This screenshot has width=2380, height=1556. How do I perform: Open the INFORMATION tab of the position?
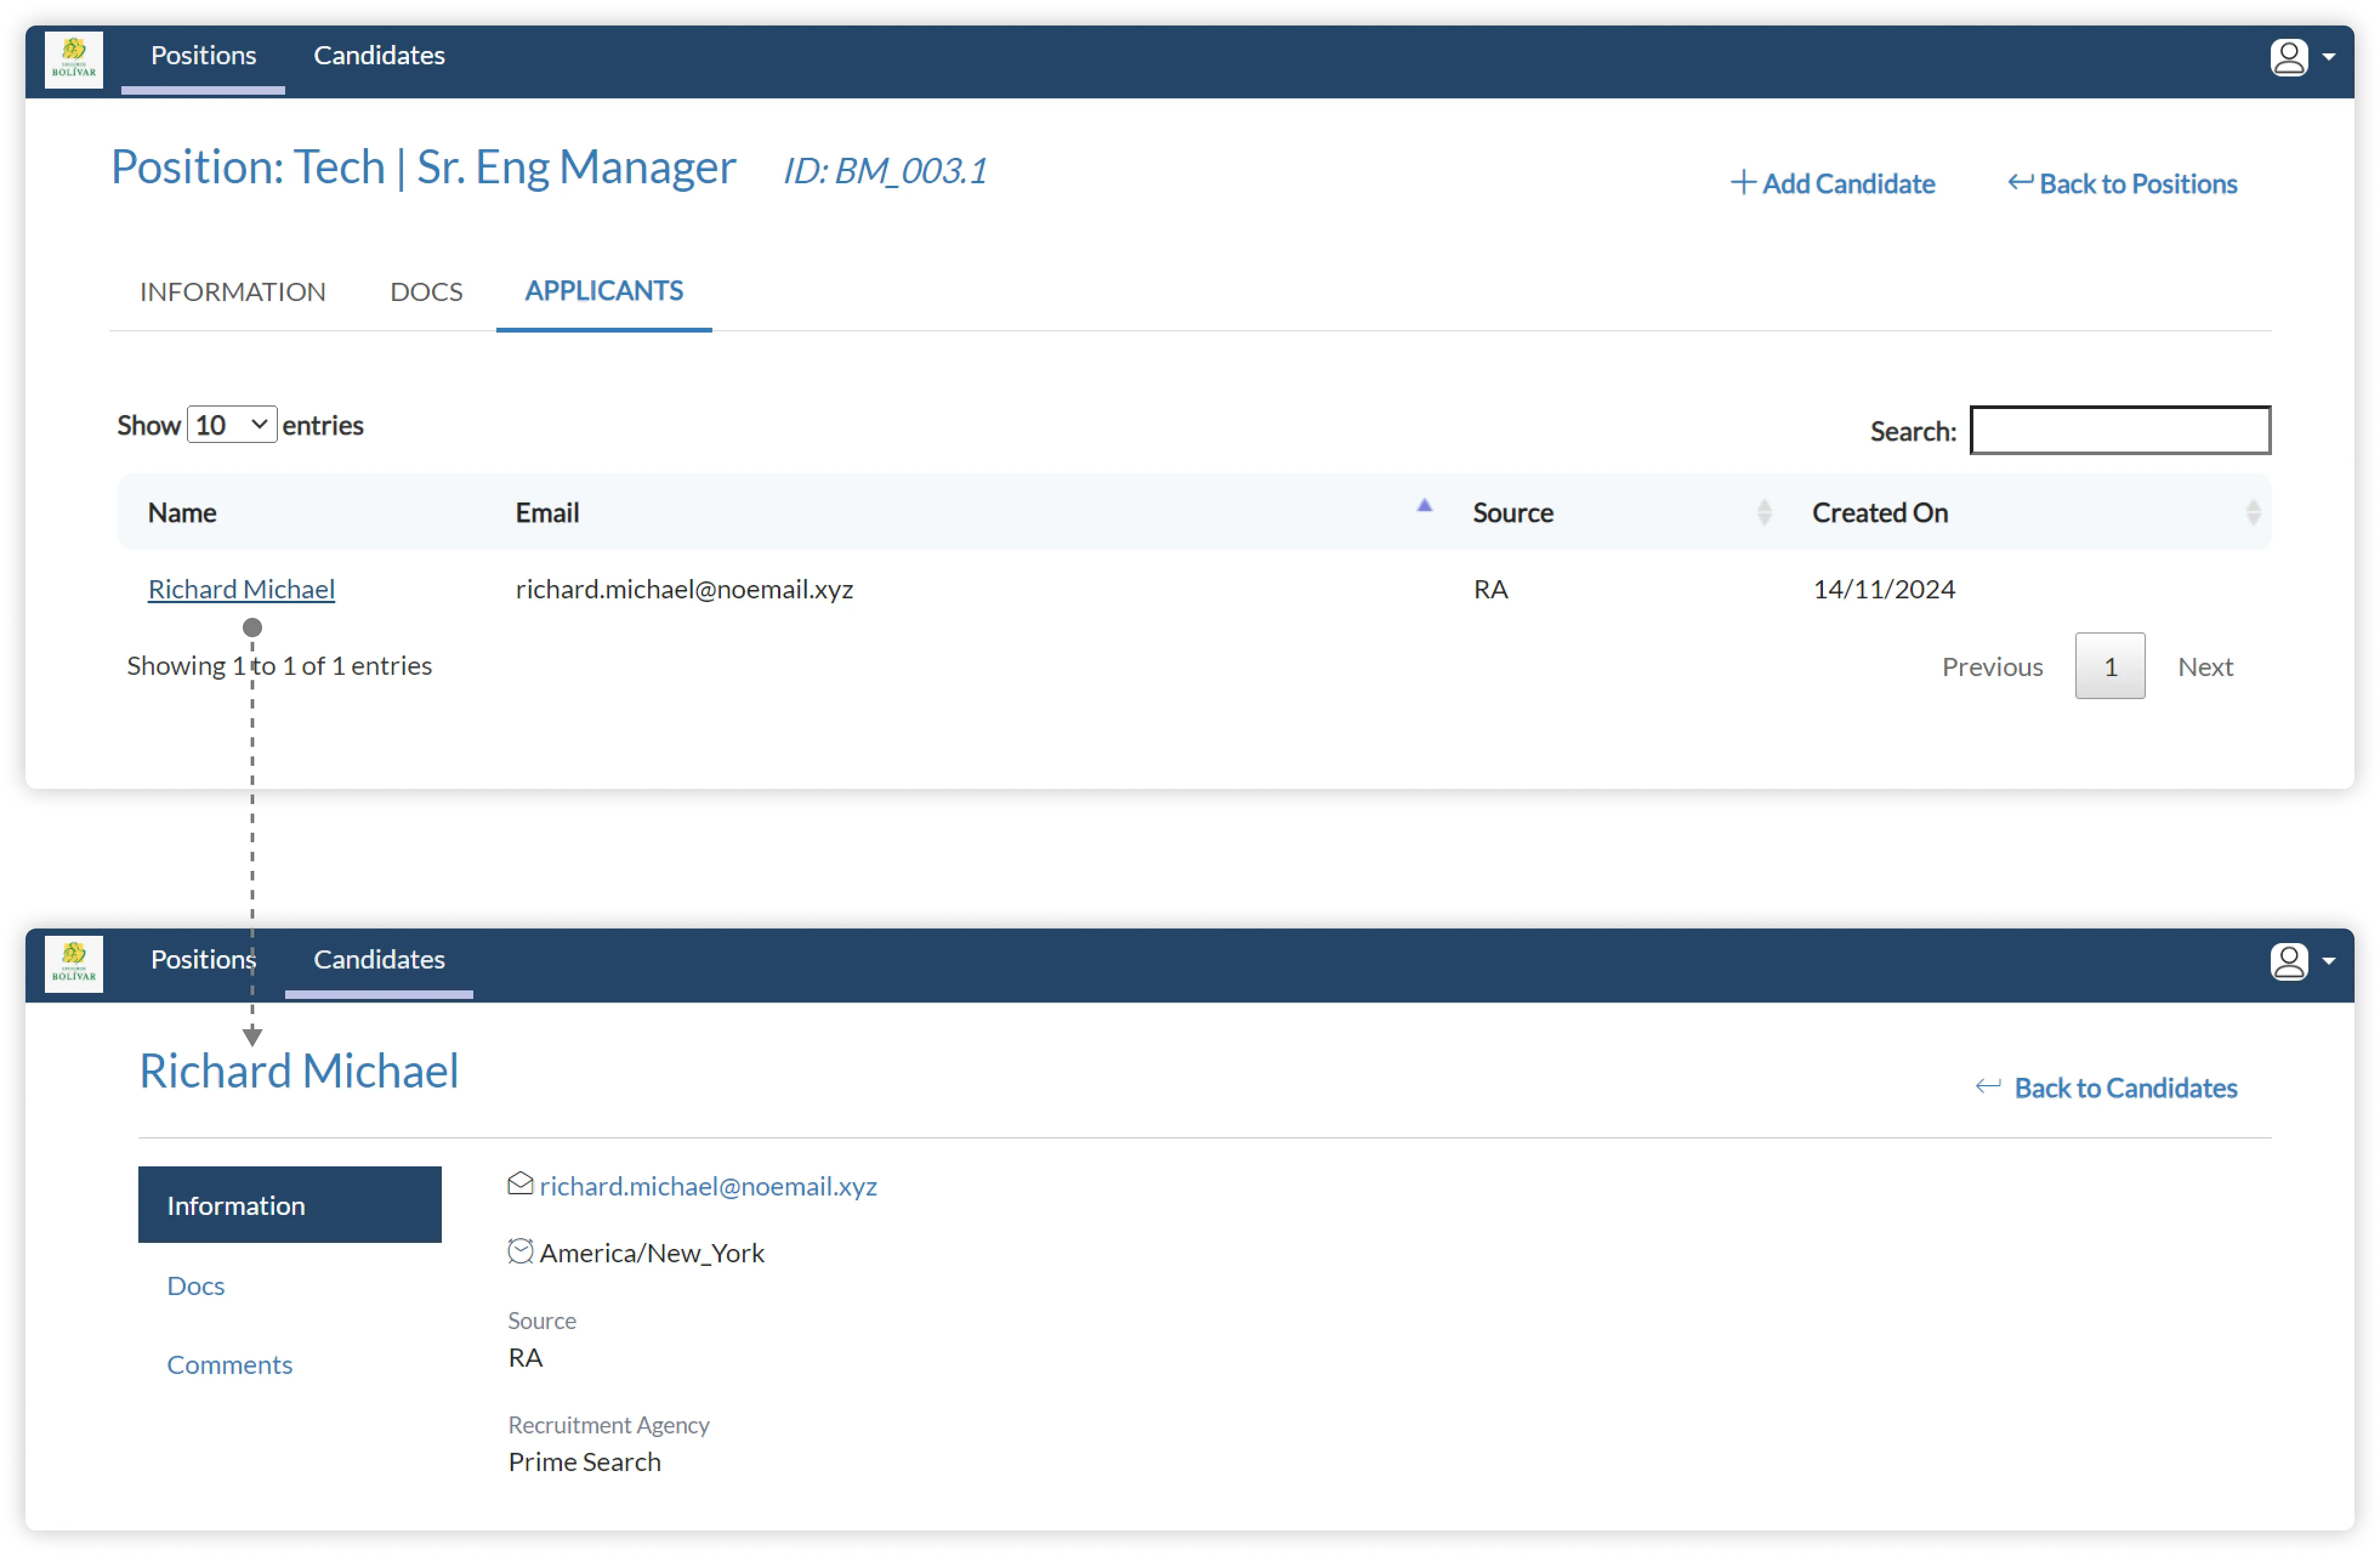pos(232,292)
